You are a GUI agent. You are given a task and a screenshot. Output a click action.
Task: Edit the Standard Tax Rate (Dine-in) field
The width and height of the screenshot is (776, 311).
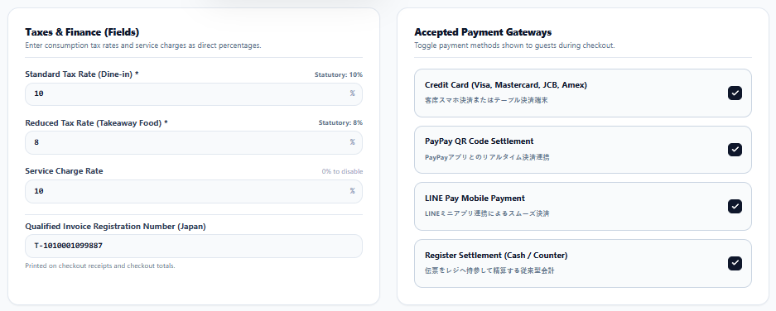tap(194, 94)
